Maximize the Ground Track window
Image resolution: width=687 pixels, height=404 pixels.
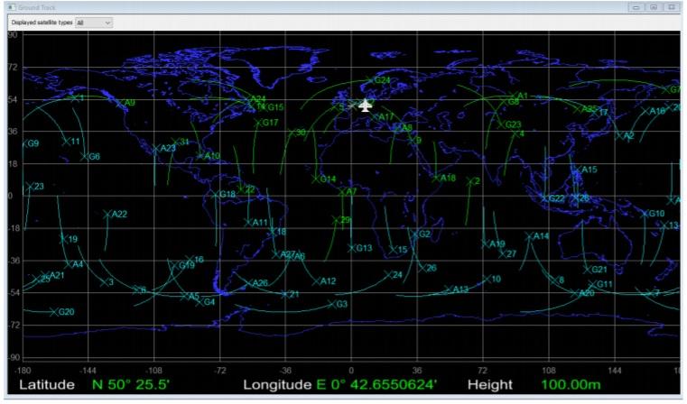(x=654, y=6)
